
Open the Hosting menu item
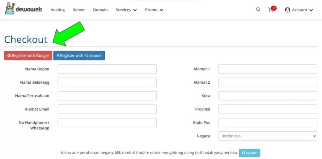tap(58, 10)
